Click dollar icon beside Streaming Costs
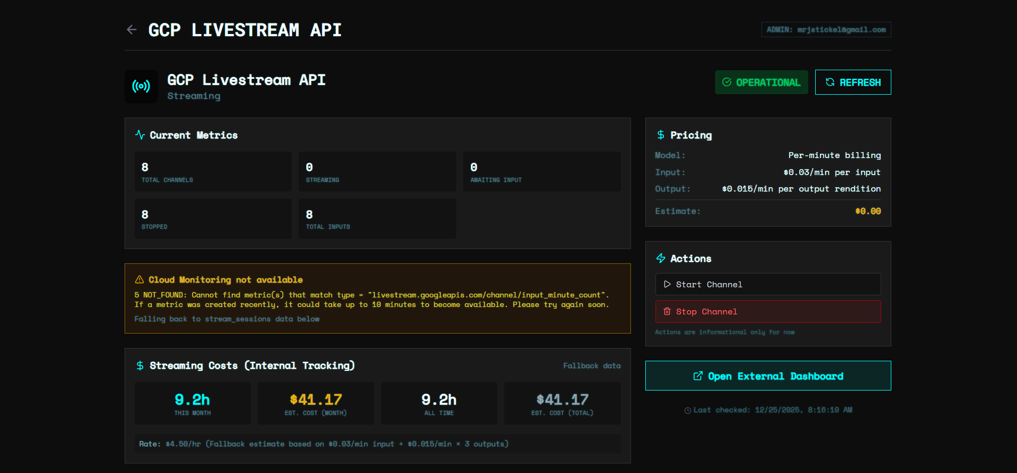 click(x=140, y=366)
